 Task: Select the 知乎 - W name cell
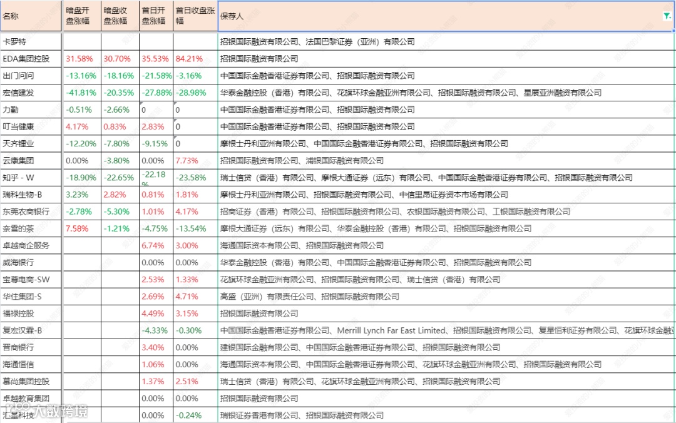tap(31, 178)
